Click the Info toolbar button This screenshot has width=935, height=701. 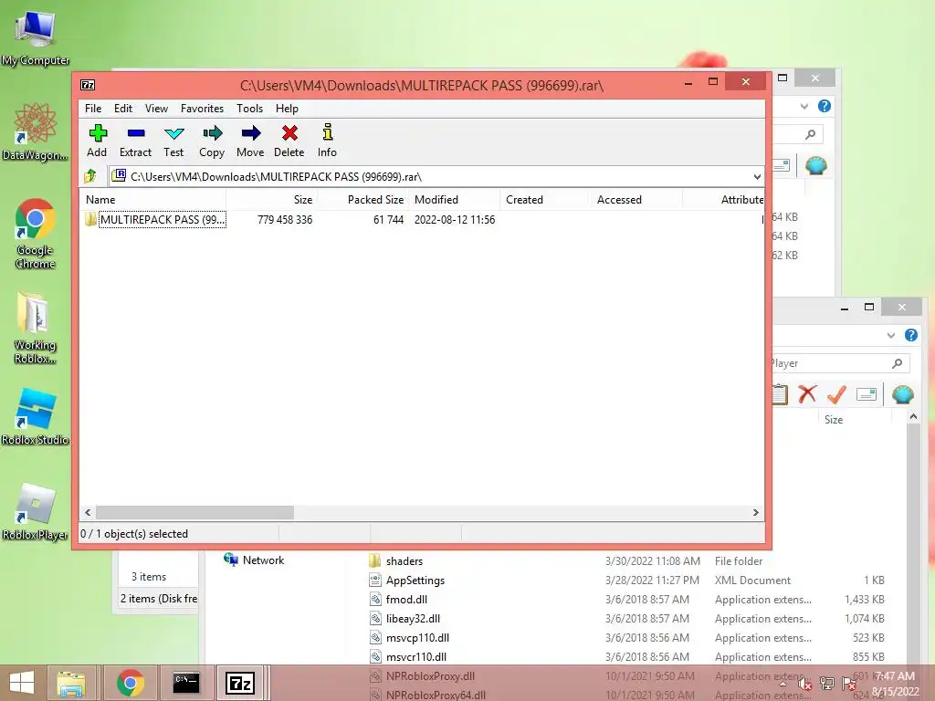click(327, 141)
